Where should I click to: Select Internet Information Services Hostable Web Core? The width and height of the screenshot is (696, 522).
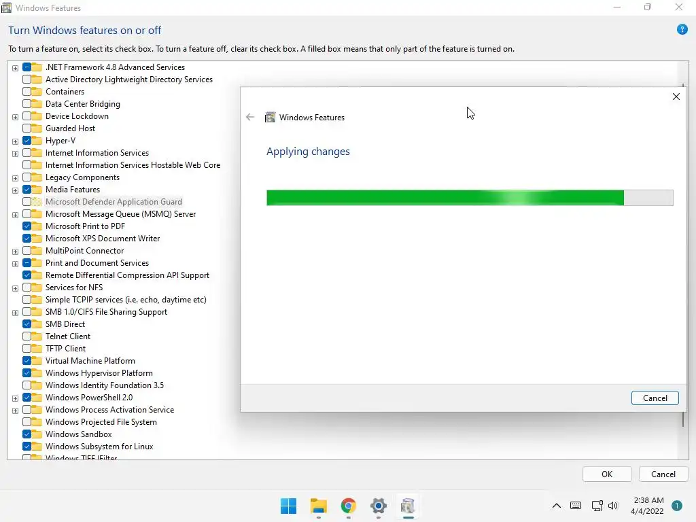pyautogui.click(x=133, y=164)
